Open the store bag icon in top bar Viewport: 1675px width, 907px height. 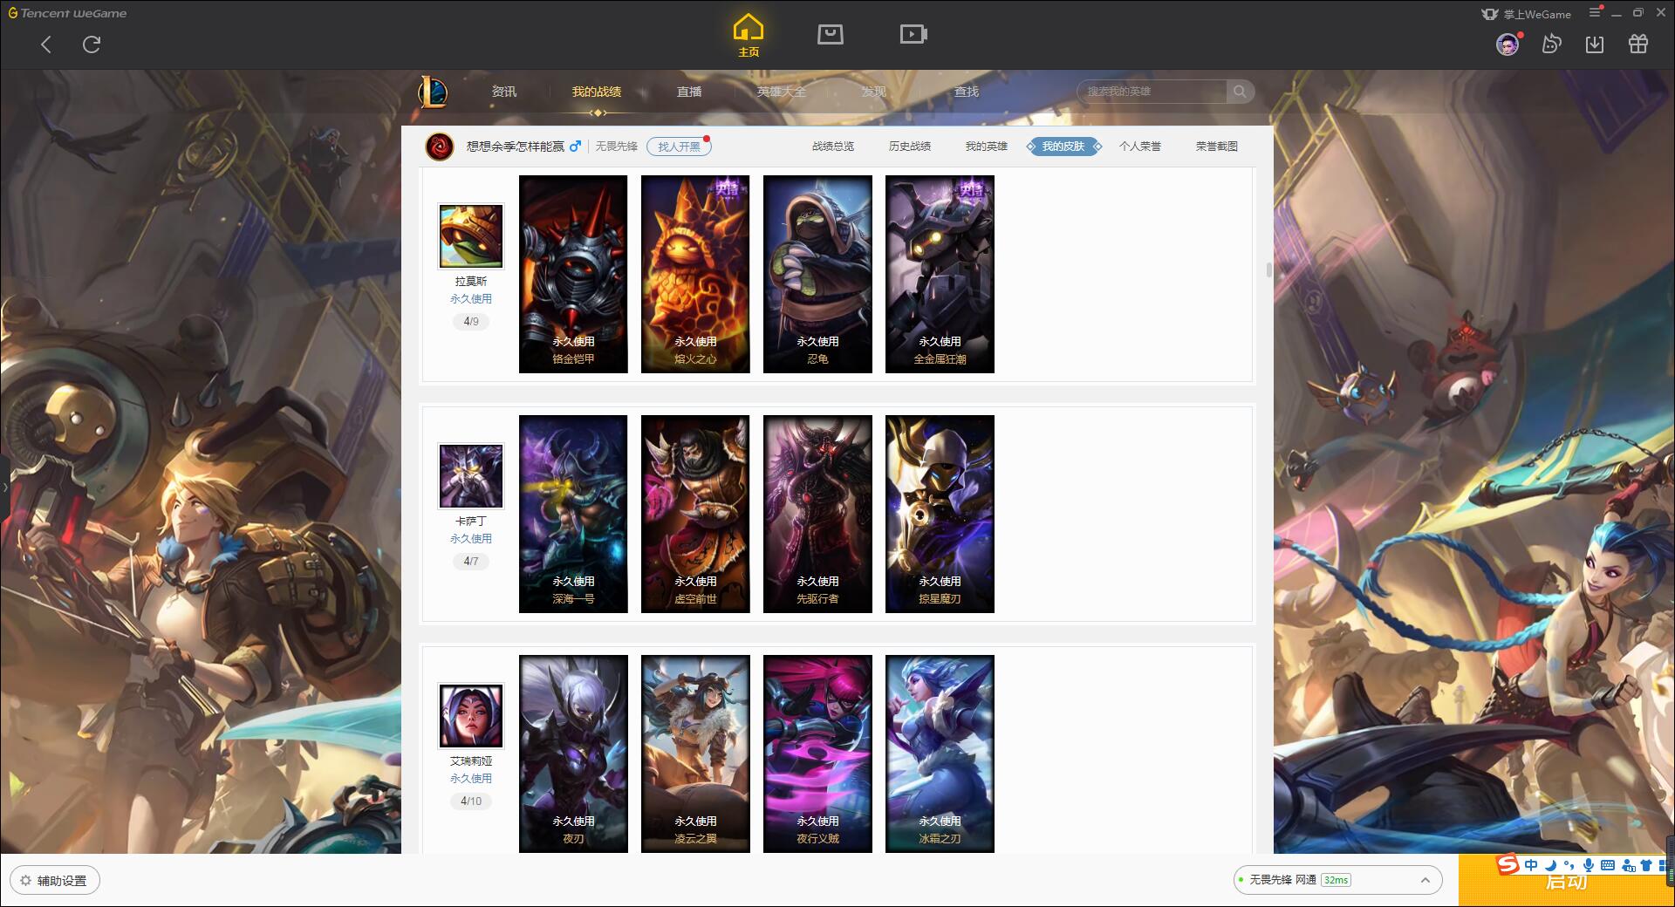[830, 34]
